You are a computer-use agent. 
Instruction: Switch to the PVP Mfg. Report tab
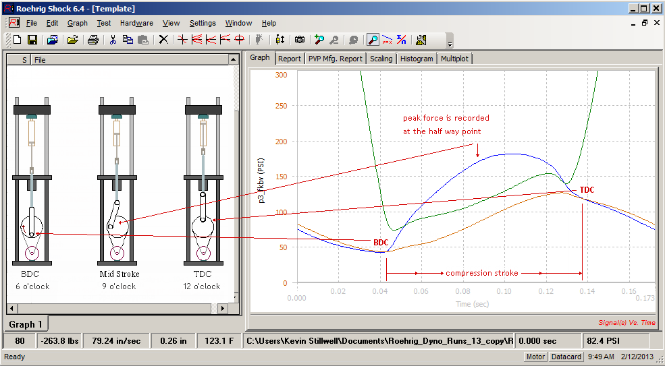[x=335, y=59]
